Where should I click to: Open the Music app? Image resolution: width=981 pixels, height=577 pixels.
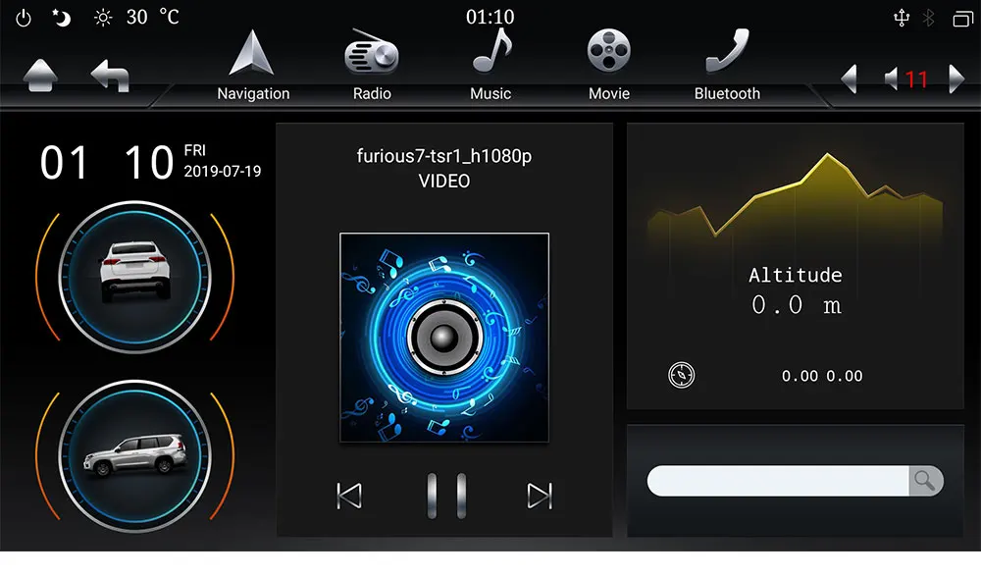[x=491, y=66]
